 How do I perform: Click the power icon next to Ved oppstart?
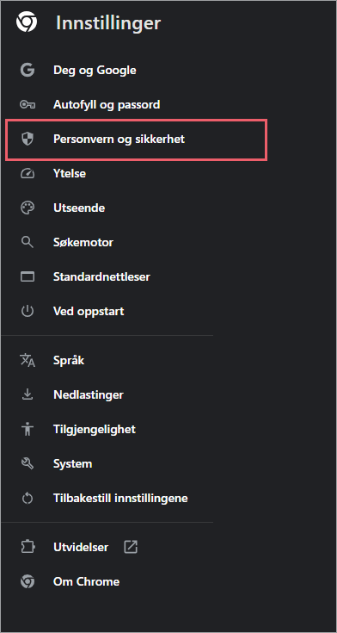[x=28, y=312]
